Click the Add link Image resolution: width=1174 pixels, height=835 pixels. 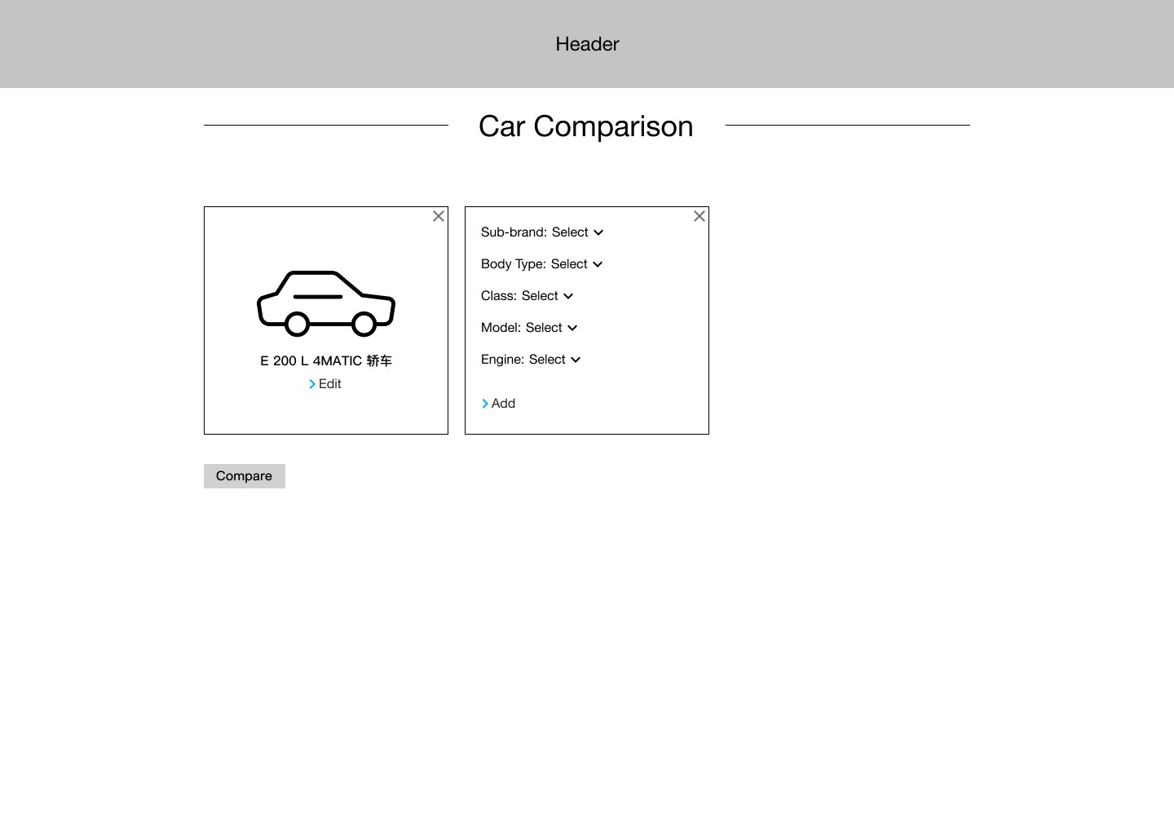point(498,404)
